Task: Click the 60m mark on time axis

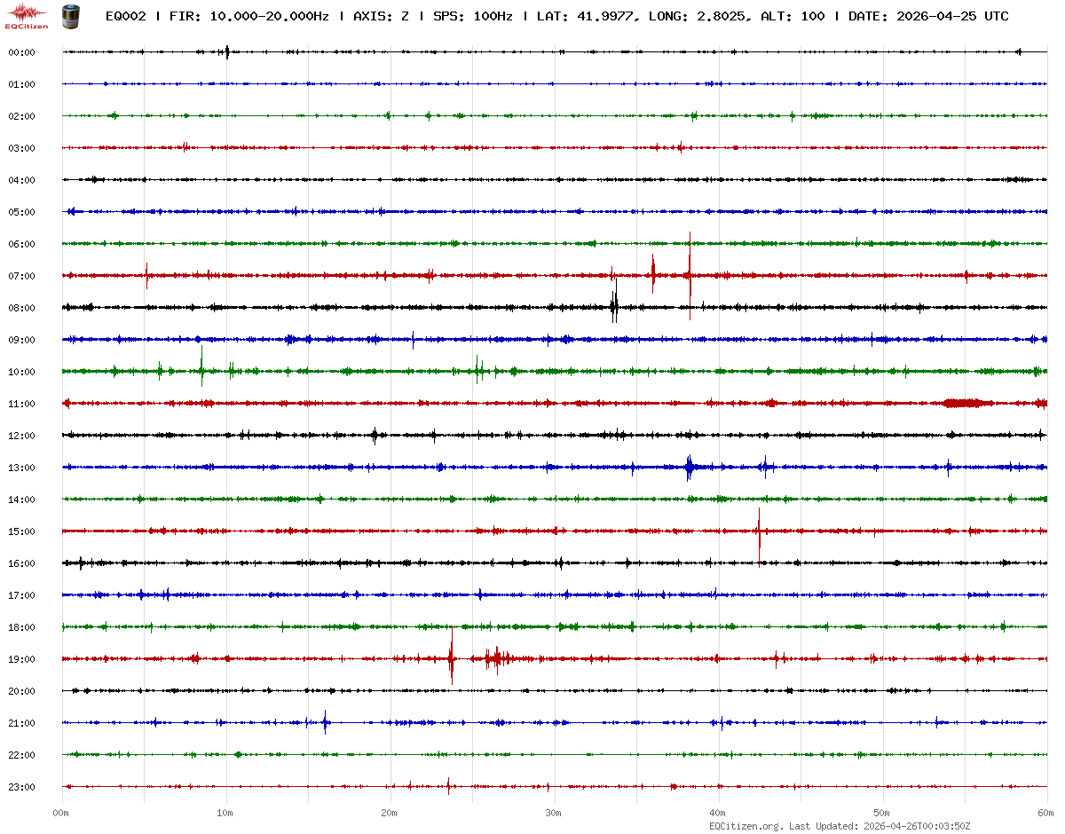Action: [1046, 813]
